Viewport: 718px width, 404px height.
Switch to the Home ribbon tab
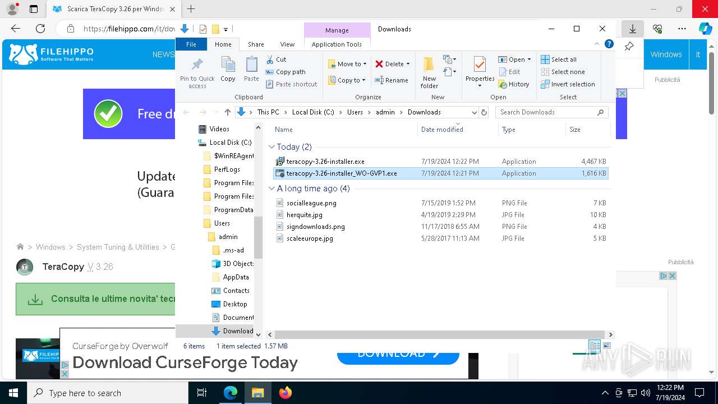tap(223, 44)
